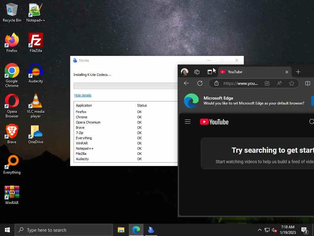The height and width of the screenshot is (236, 314).
Task: Click the Edge apps icon in address bar
Action: (267, 83)
